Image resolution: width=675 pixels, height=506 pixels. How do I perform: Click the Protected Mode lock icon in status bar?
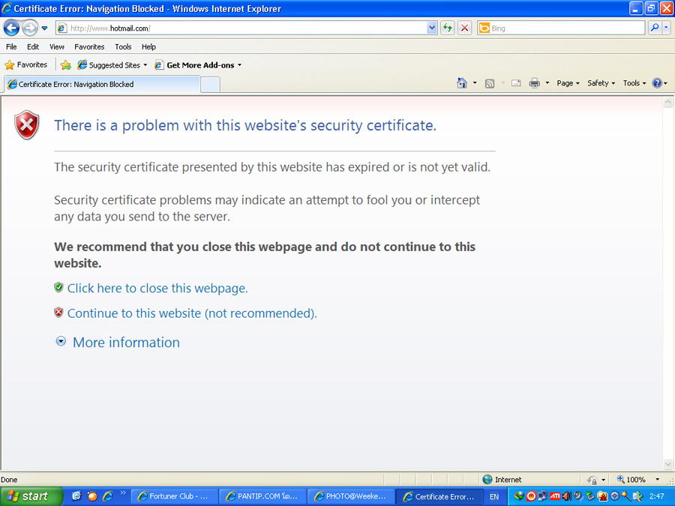(592, 480)
